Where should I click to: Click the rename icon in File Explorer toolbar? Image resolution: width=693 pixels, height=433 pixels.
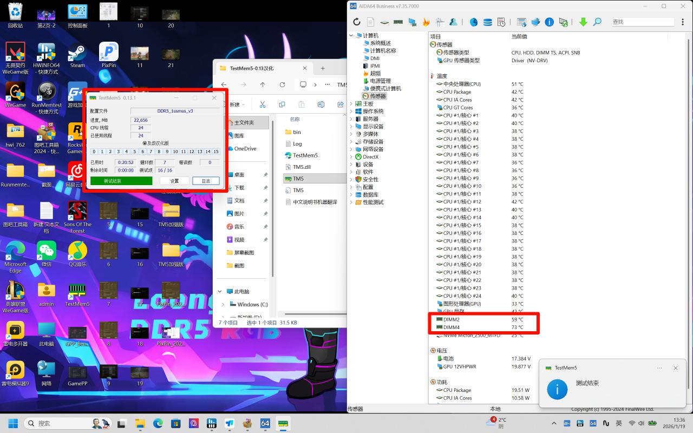click(321, 104)
